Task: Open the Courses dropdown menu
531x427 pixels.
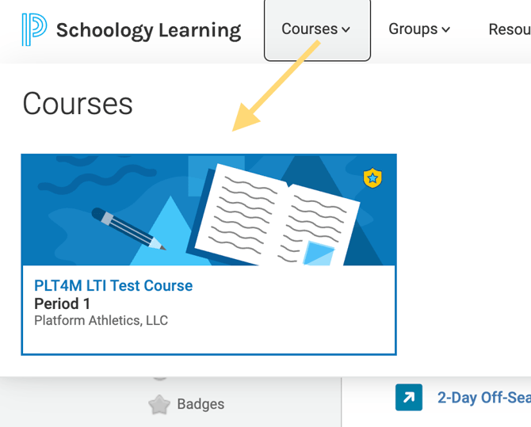Action: tap(317, 29)
